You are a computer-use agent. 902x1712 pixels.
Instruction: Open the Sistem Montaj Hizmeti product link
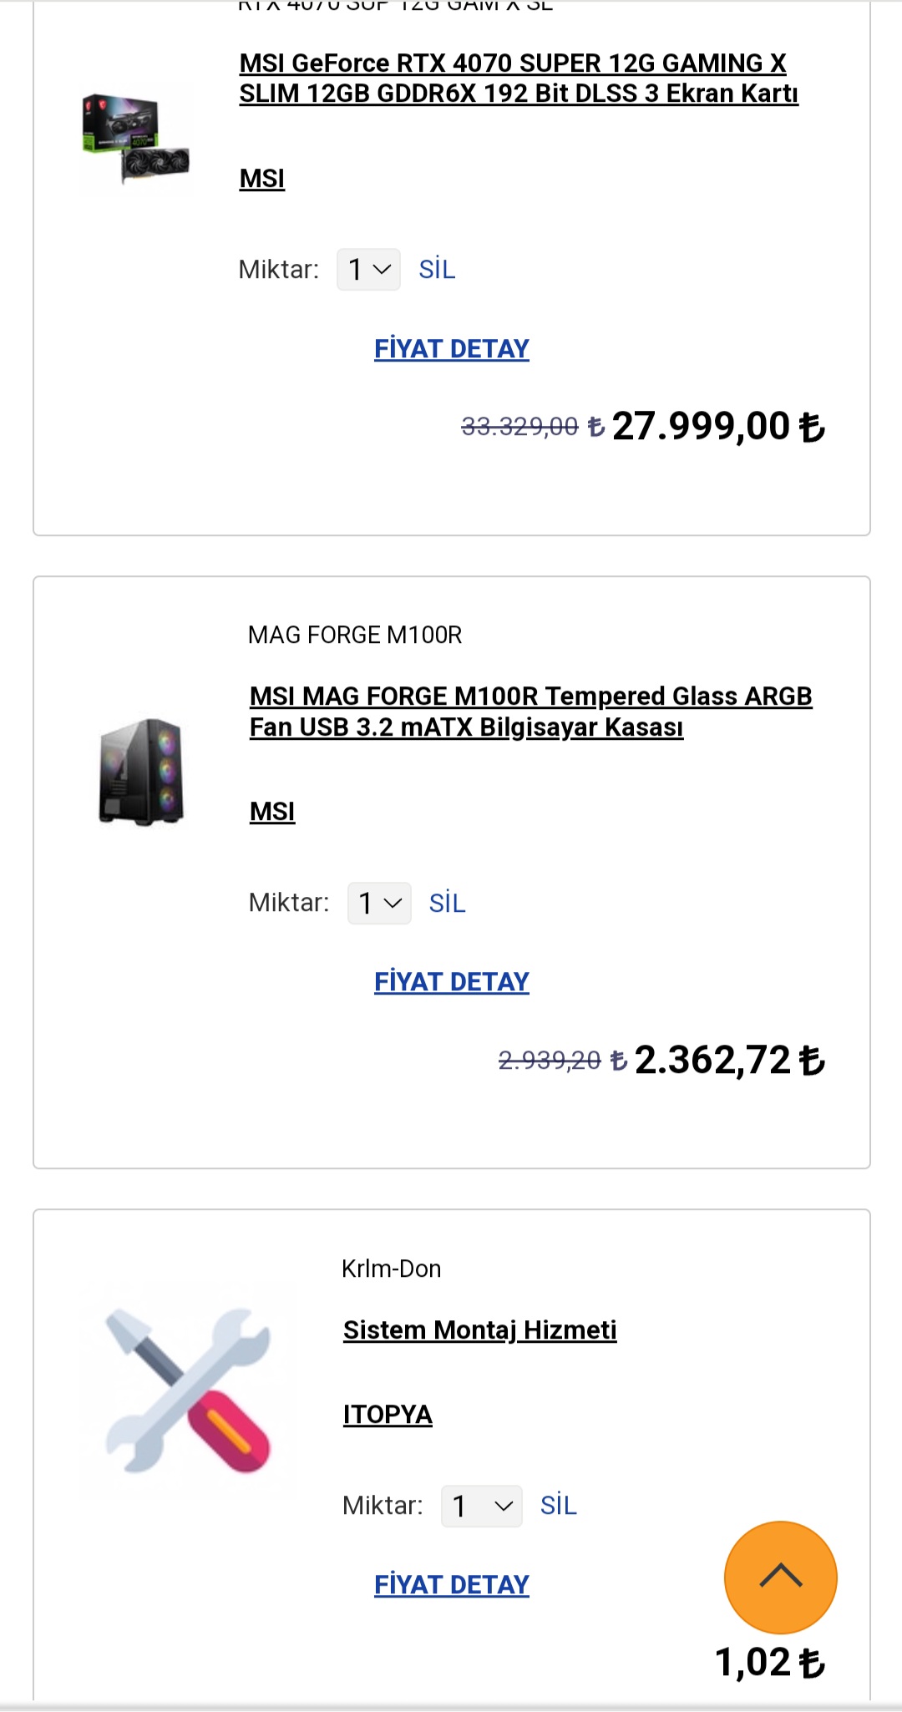coord(479,1330)
